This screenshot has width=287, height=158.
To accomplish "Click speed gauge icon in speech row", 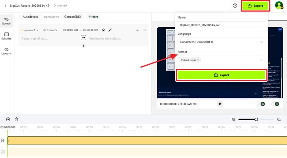I will pos(103,30).
